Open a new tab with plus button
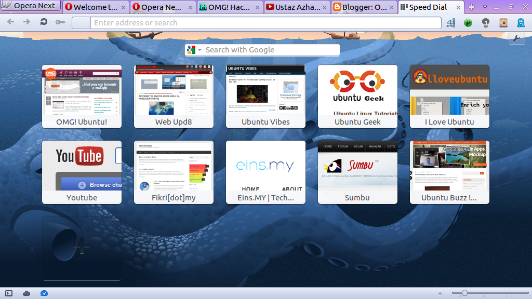 point(471,7)
